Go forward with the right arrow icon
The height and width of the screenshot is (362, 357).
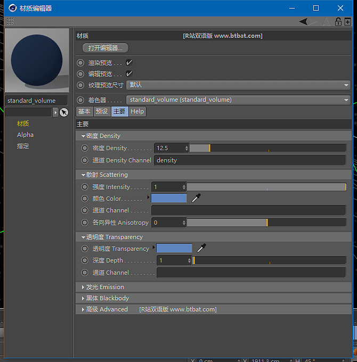313,21
